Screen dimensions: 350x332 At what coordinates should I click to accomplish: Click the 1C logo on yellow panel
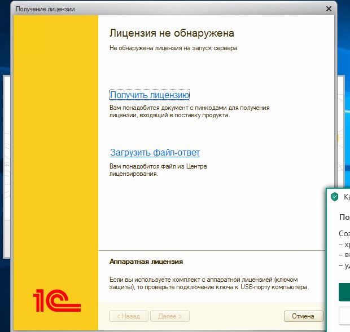[x=56, y=300]
